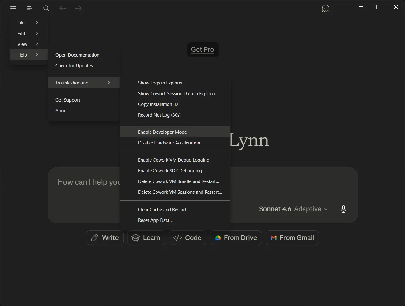Image resolution: width=405 pixels, height=306 pixels.
Task: Enable Developer Mode option
Action: click(175, 132)
